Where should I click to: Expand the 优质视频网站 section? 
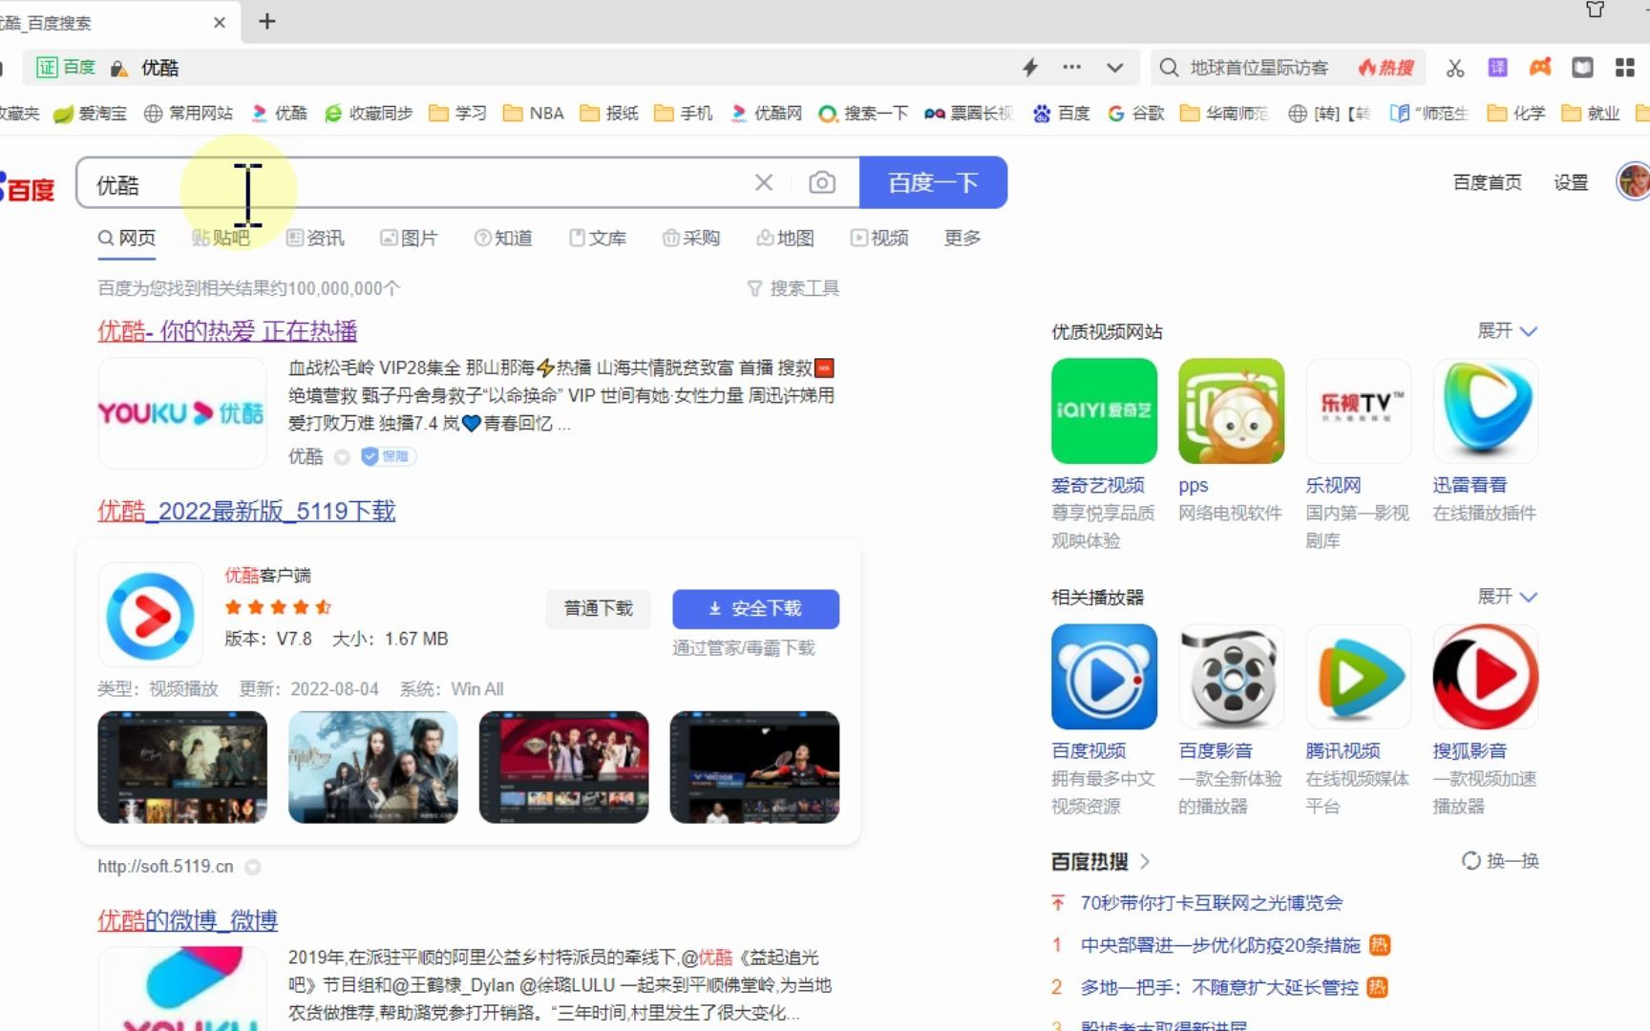(1508, 331)
